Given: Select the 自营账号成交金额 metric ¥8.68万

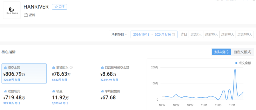Looking at the screenshot, I should click(x=108, y=74).
